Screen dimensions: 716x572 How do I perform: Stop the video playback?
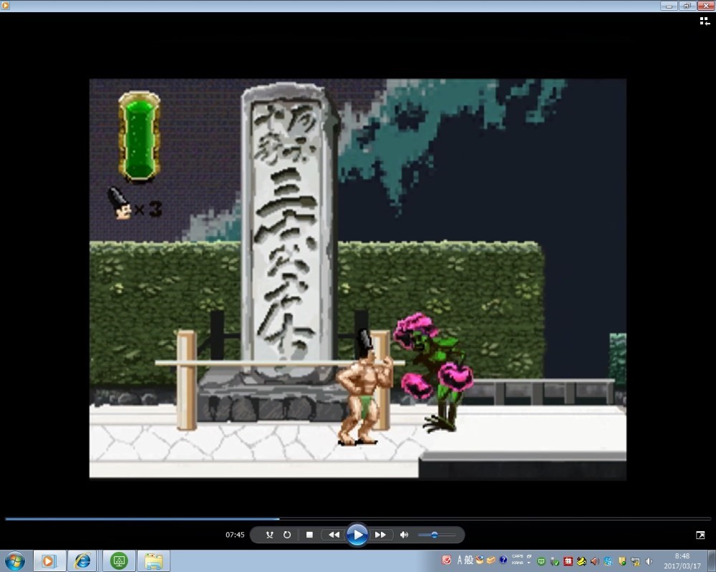click(309, 535)
